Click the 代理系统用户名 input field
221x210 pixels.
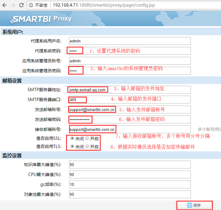click(130, 41)
